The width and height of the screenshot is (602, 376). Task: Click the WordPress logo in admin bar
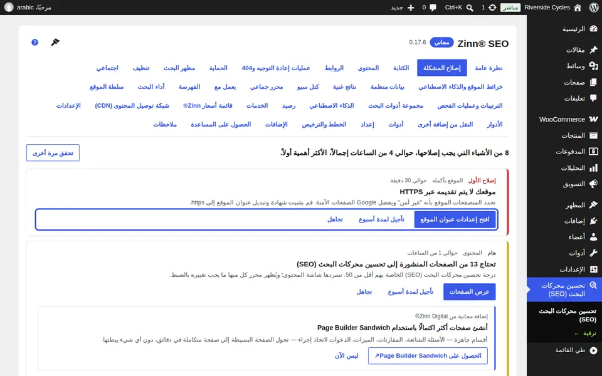tap(594, 8)
